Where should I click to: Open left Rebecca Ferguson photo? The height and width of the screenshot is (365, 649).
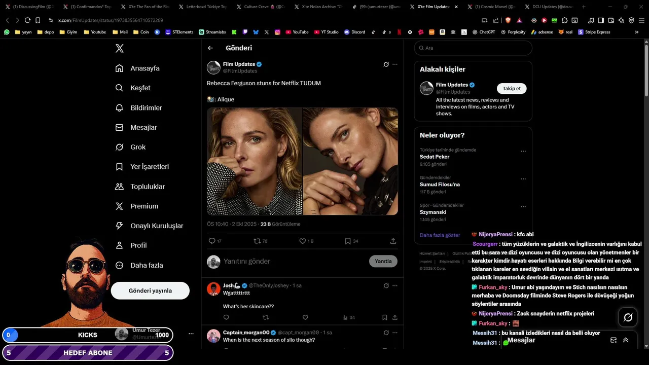(255, 161)
